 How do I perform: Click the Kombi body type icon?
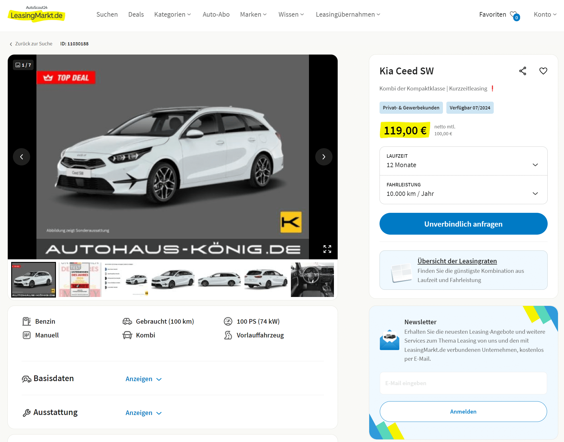127,335
